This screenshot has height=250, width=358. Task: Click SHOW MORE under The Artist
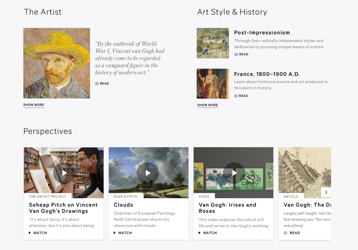click(34, 105)
